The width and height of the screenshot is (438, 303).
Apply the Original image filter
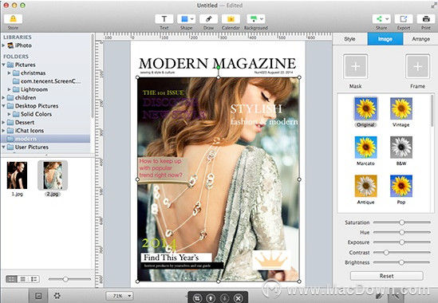pos(365,108)
